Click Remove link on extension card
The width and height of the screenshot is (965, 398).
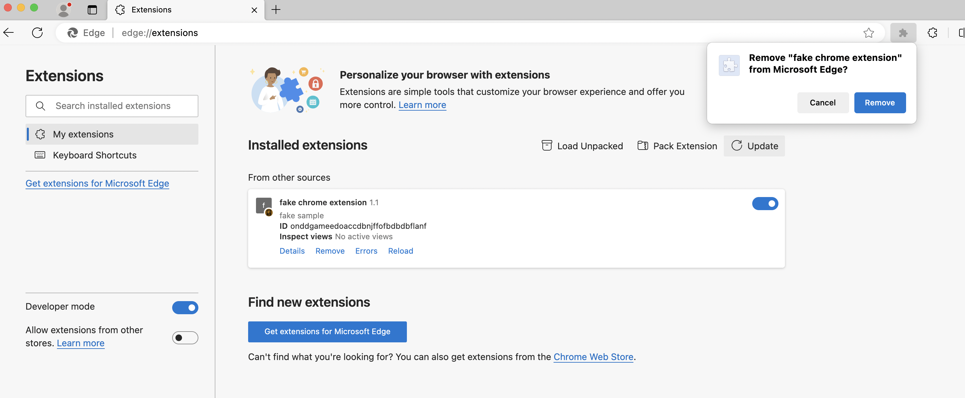click(330, 251)
